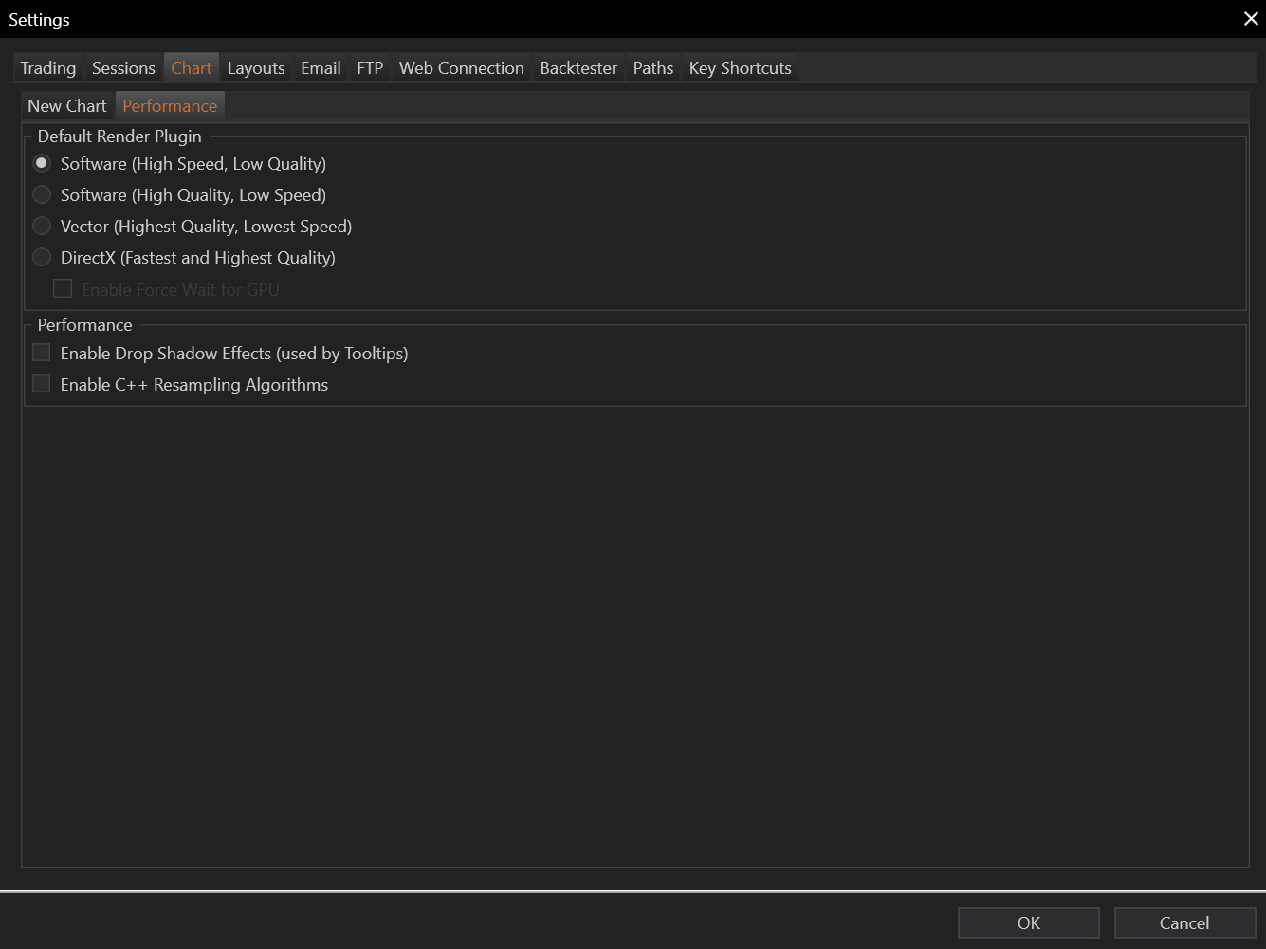
Task: Switch to the Sessions tab
Action: coord(123,68)
